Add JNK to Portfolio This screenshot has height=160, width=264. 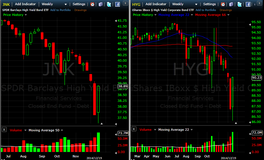pyautogui.click(x=60, y=10)
